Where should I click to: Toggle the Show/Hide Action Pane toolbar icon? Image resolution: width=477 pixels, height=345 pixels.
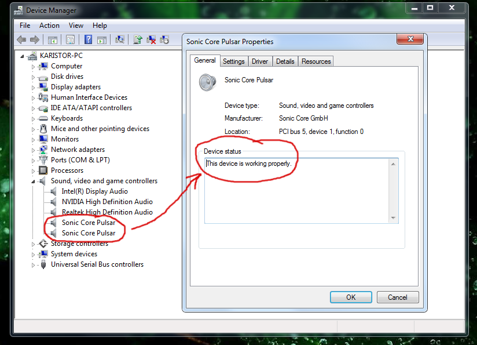coord(102,39)
